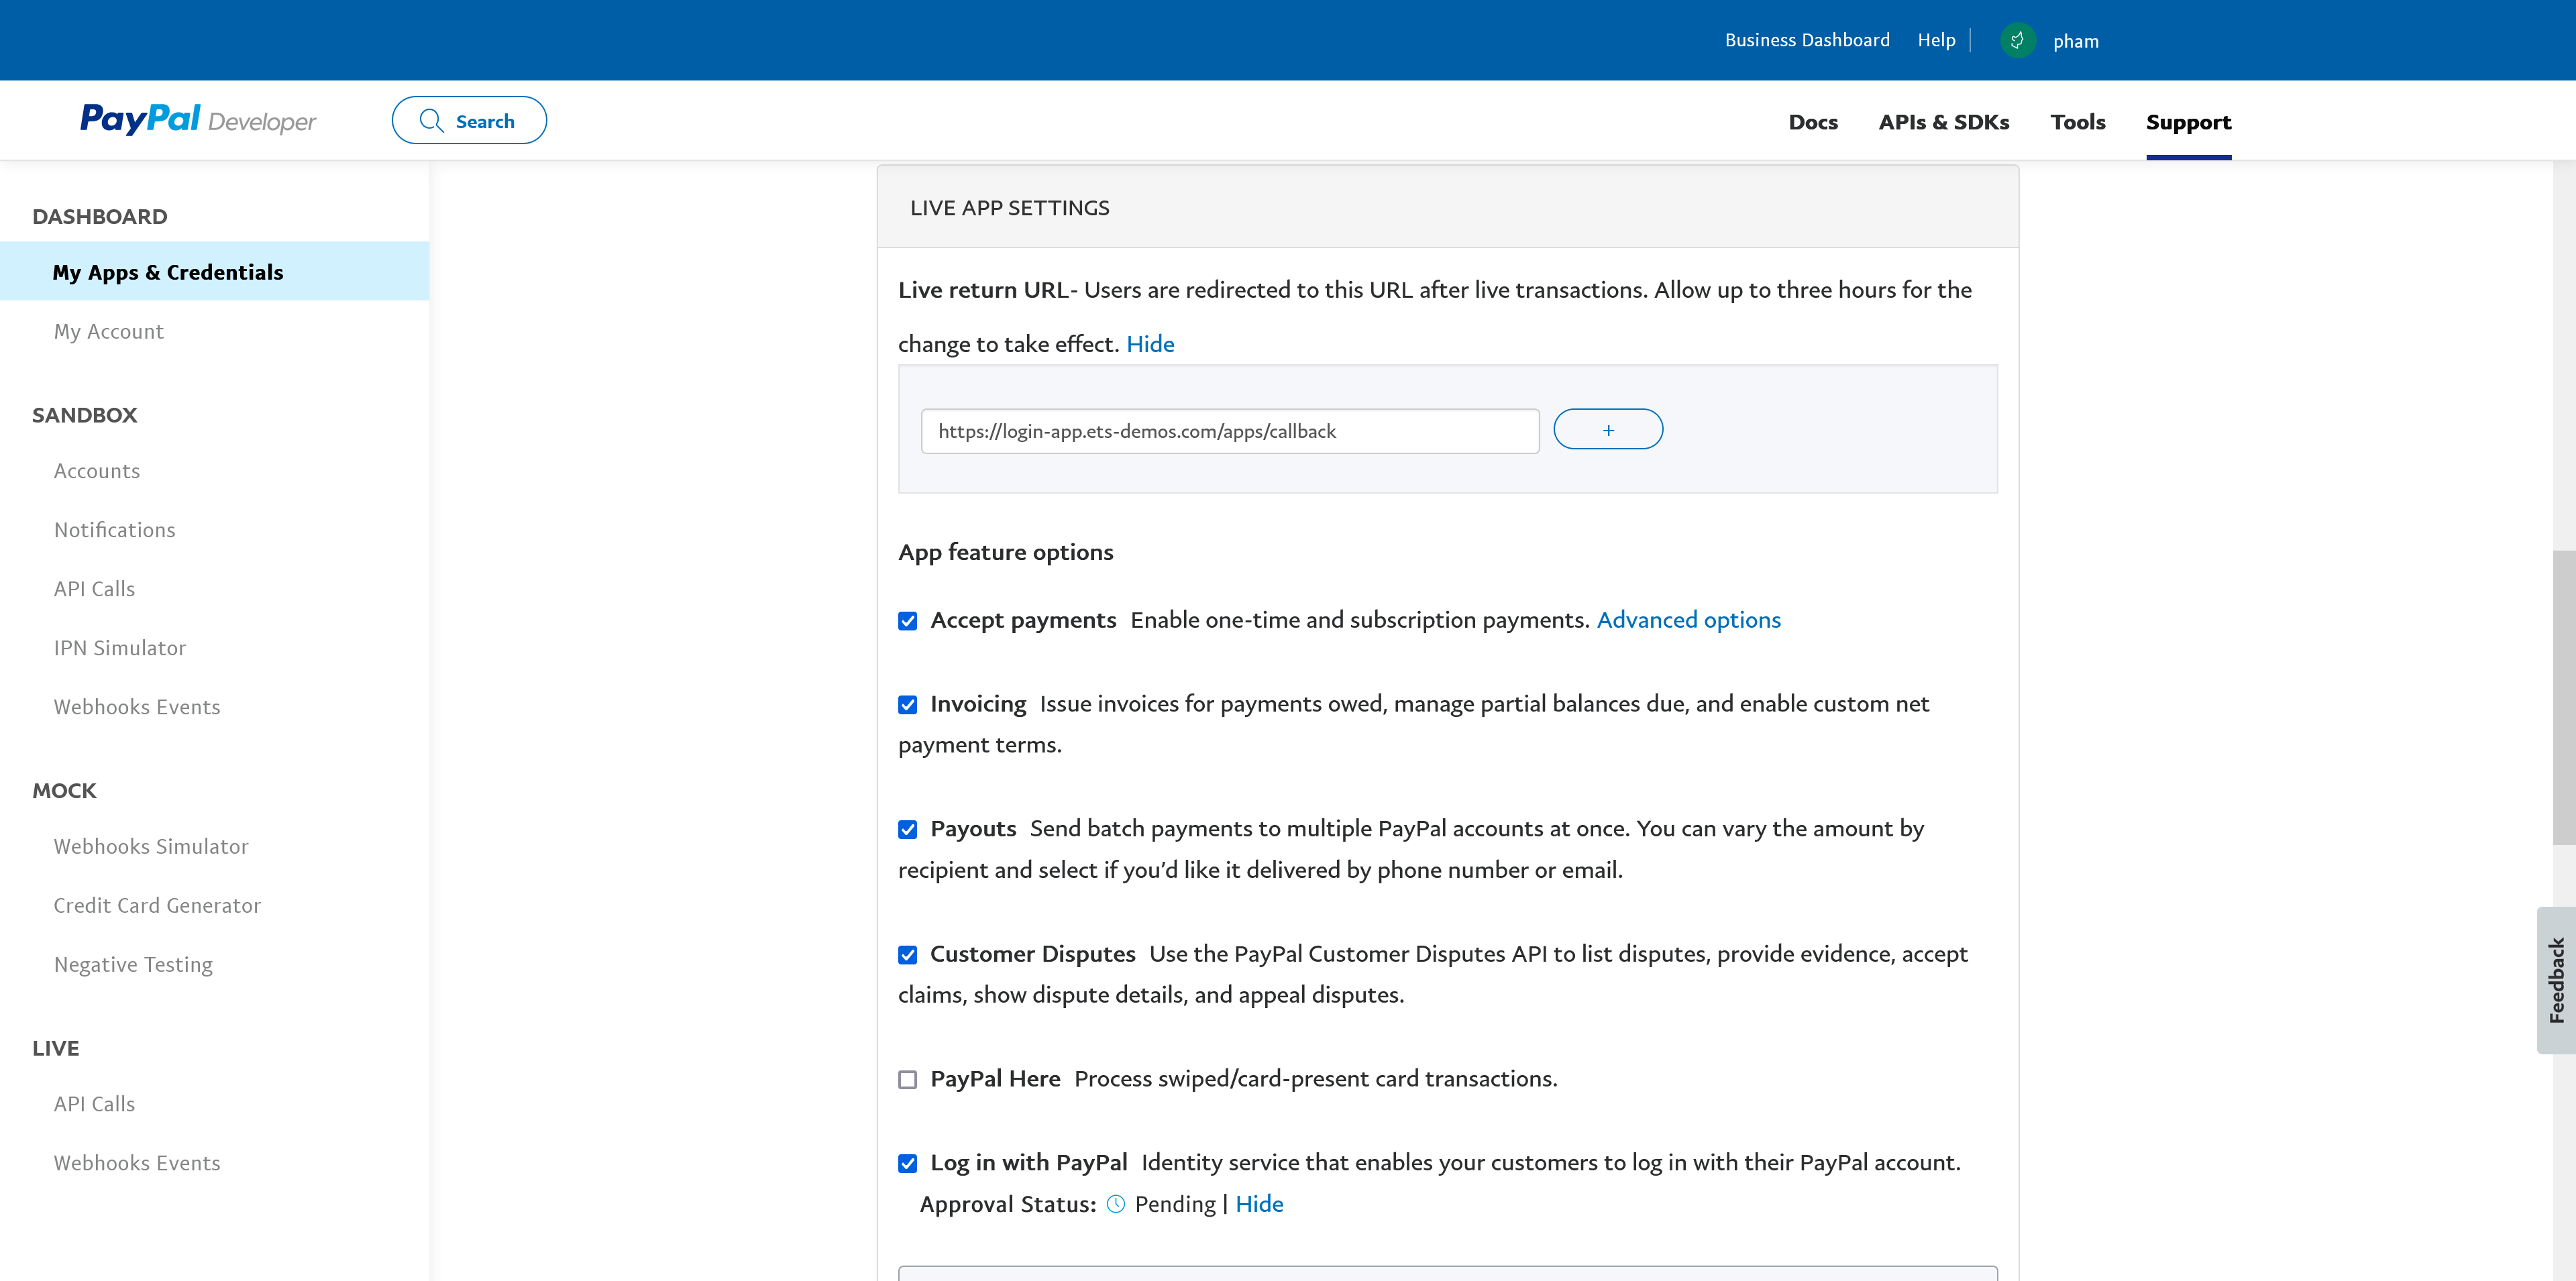Open Credit Card Generator page

pos(157,905)
